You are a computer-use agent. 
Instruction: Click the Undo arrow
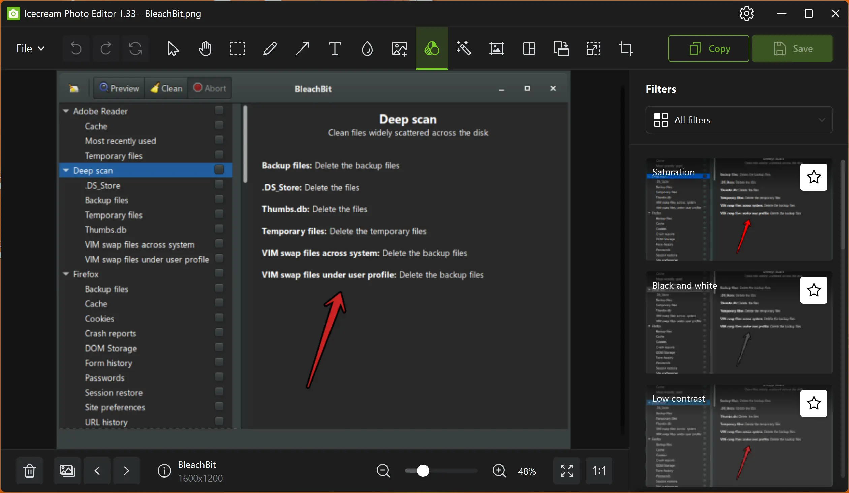click(x=76, y=48)
